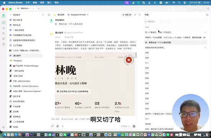Open the sparkle agents icon in left rail

(3, 28)
